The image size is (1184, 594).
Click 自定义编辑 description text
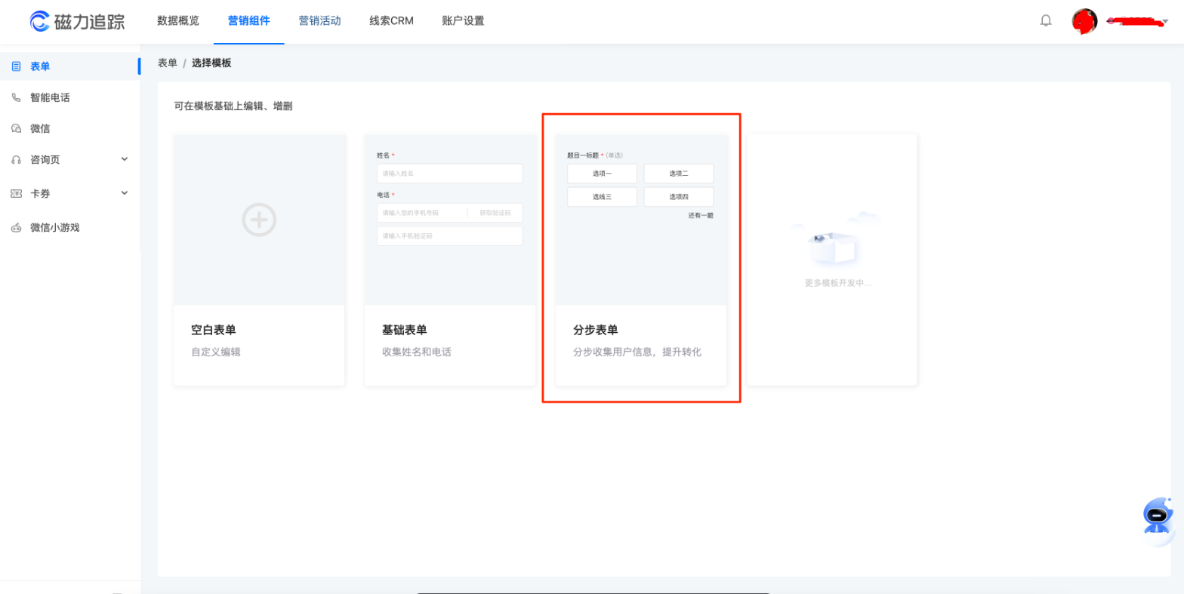pos(216,352)
